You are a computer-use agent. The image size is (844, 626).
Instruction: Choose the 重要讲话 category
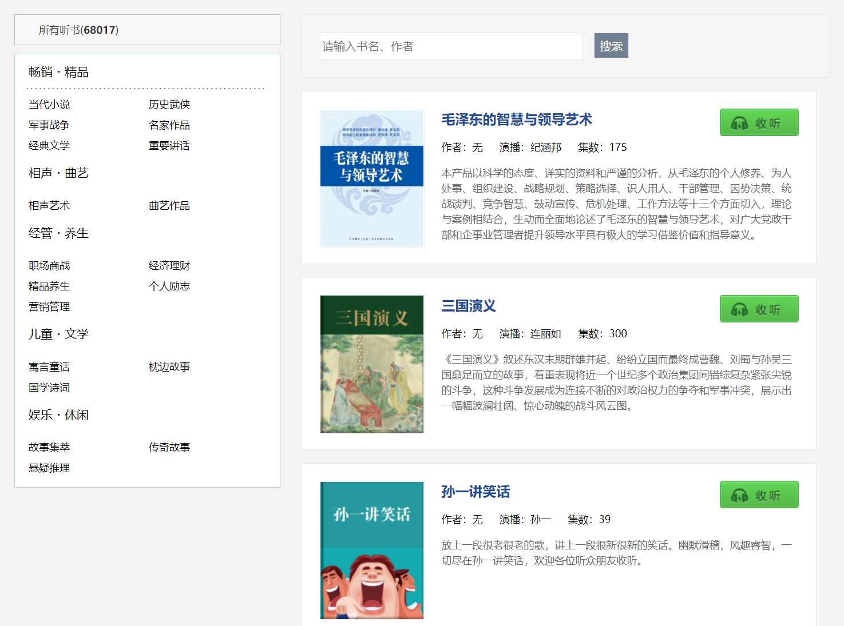click(x=169, y=146)
